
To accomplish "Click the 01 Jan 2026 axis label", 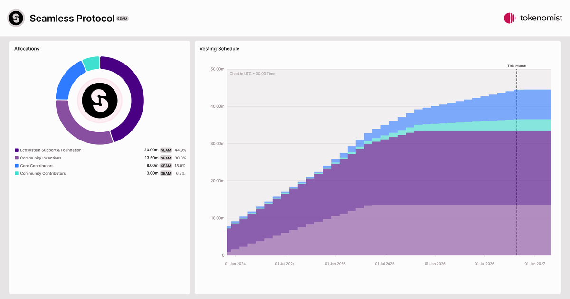I will tap(435, 263).
